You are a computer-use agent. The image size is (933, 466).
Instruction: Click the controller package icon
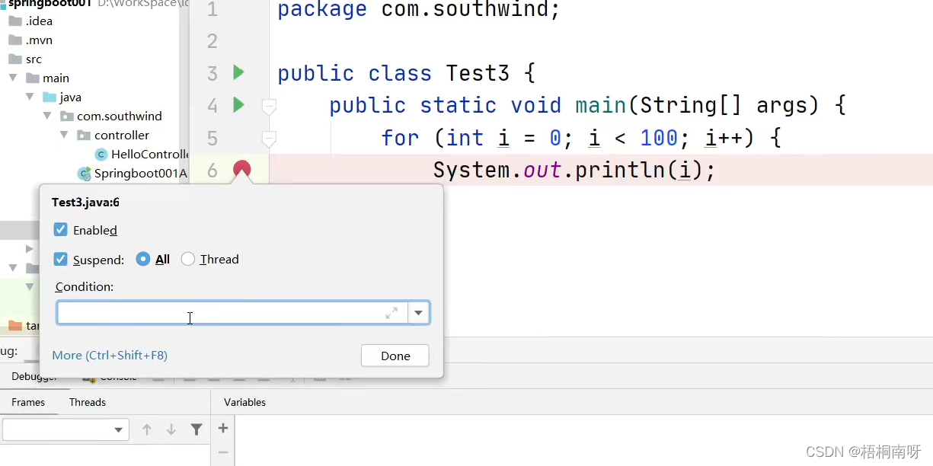click(84, 135)
